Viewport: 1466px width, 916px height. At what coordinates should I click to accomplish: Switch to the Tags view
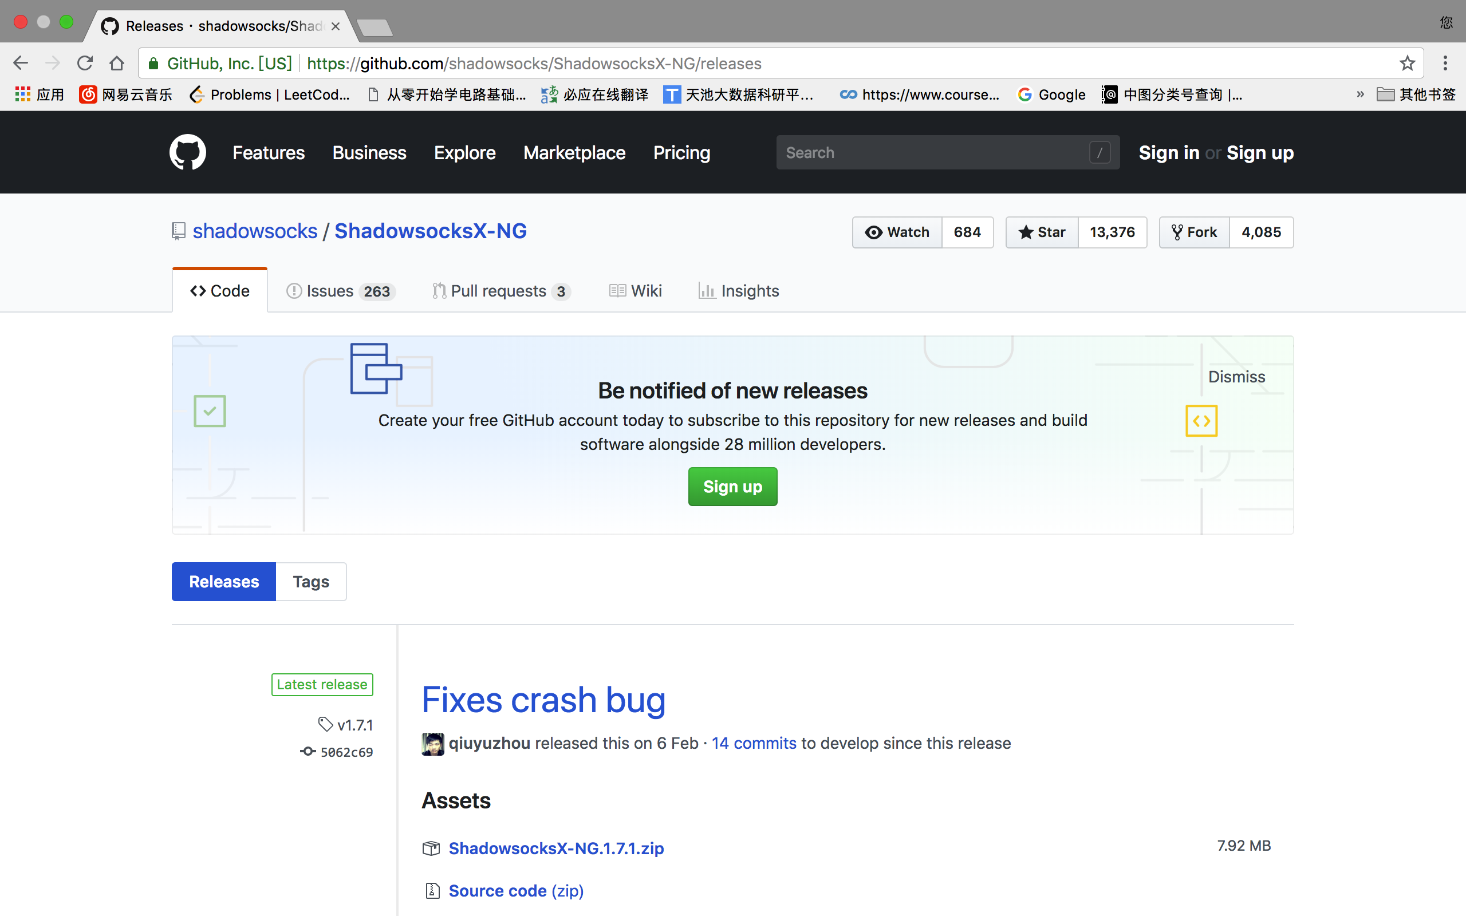pos(311,582)
